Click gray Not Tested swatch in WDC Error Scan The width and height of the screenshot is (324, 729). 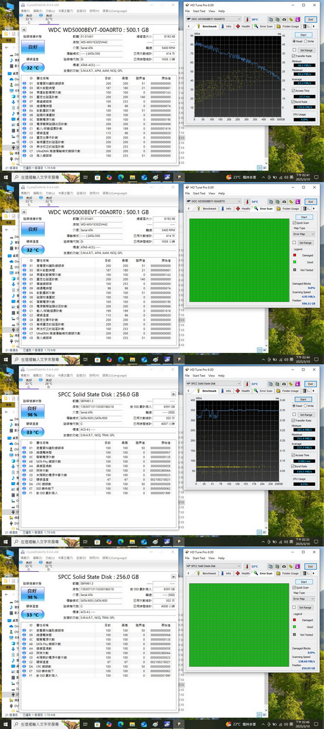point(294,270)
